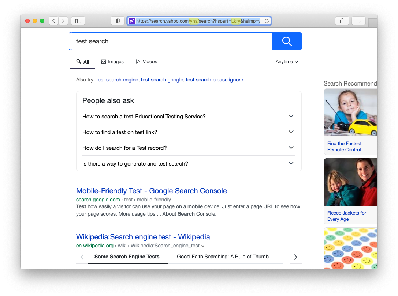Show the tab overview icon
The image size is (398, 296).
(359, 21)
